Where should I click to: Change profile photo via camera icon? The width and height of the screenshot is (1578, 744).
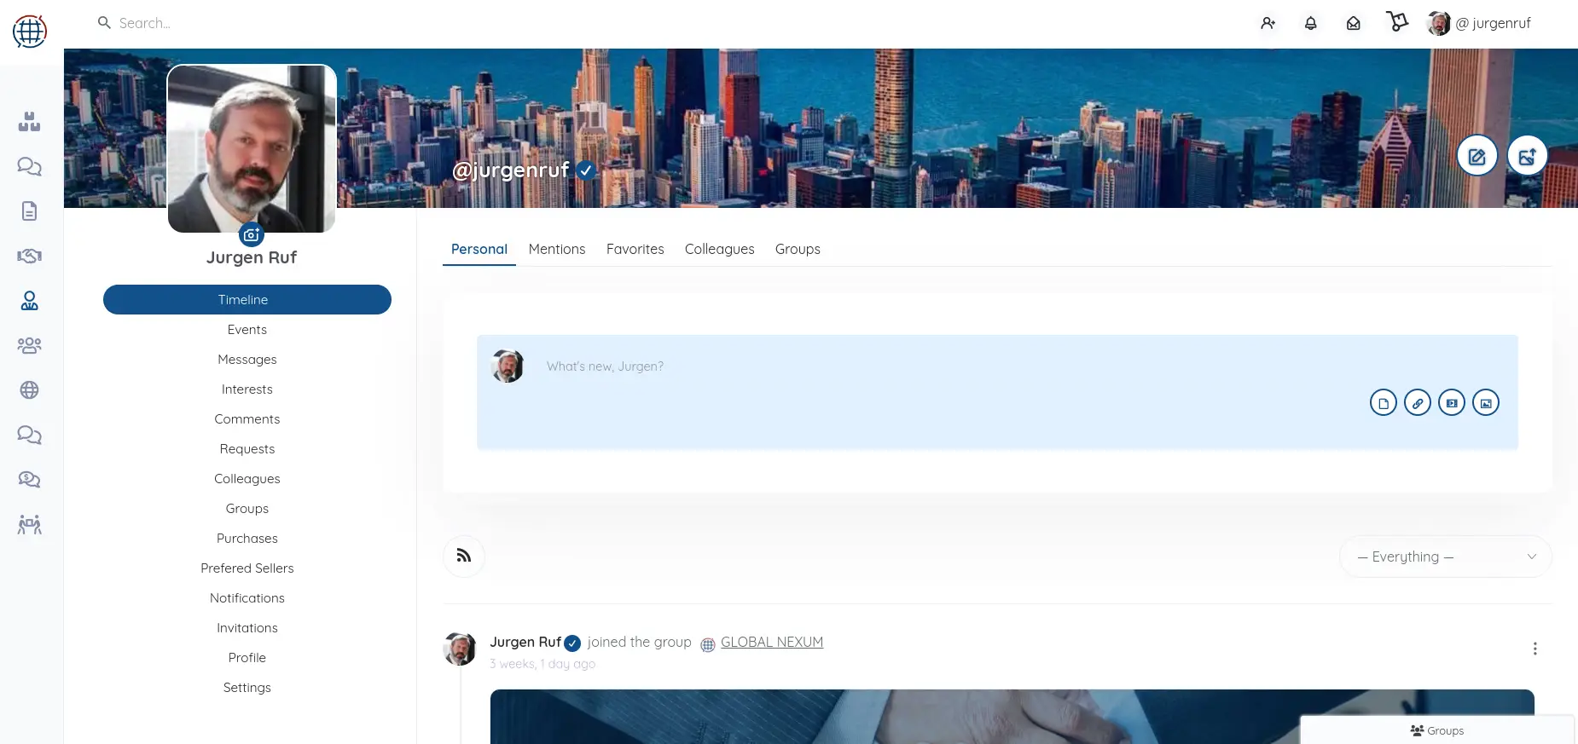[251, 234]
